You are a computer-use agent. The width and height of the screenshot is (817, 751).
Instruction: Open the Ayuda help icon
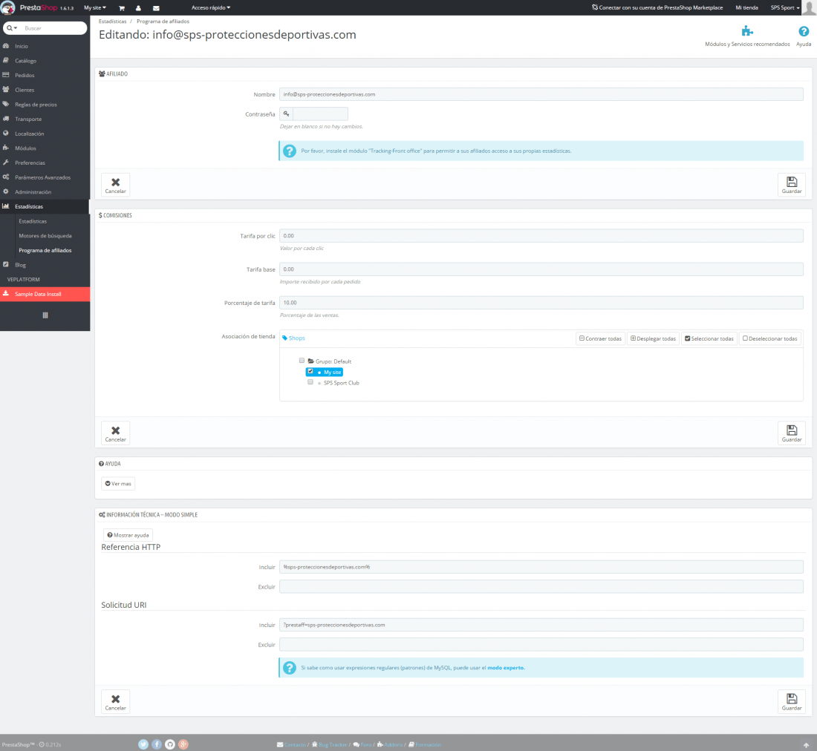804,31
